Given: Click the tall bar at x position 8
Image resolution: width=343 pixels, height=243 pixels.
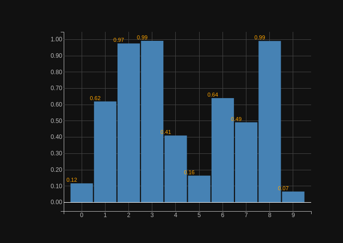Looking at the screenshot, I should (x=269, y=121).
